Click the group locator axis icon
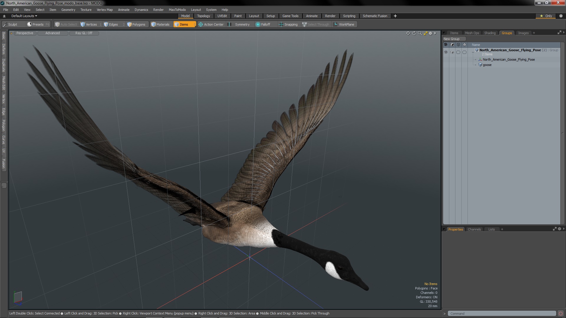 pos(480,59)
